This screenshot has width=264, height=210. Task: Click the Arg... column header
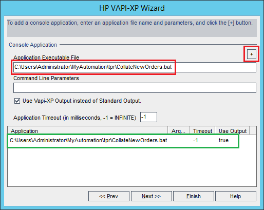pyautogui.click(x=178, y=131)
